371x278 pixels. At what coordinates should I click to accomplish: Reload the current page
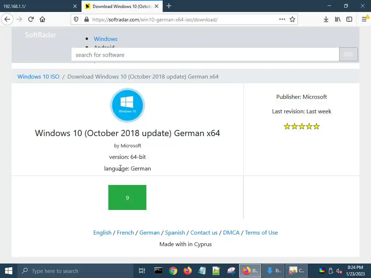(31, 19)
